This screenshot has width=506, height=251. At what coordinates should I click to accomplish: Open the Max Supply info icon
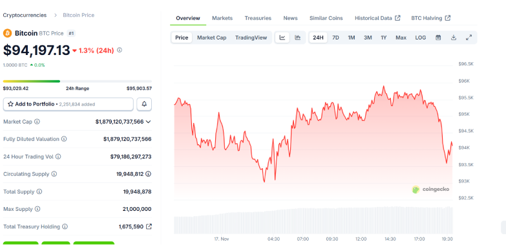click(37, 209)
